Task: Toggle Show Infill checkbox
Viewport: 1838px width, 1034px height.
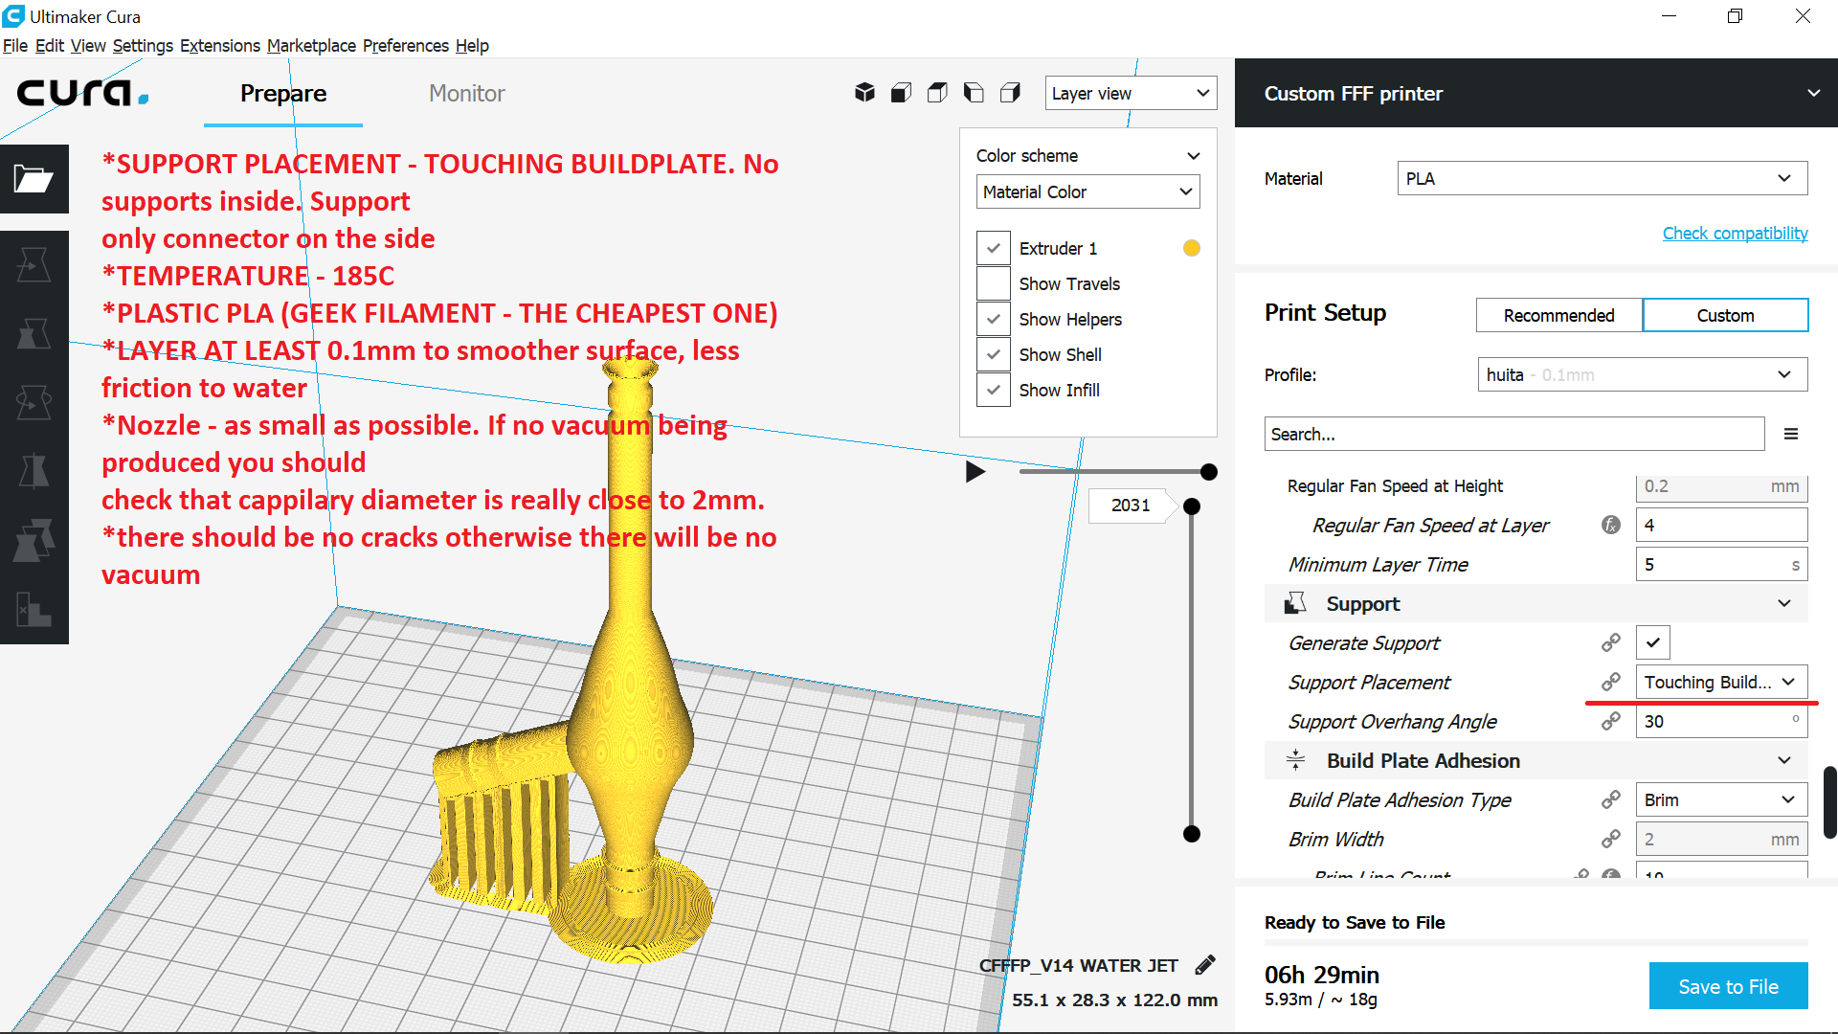Action: [x=994, y=390]
